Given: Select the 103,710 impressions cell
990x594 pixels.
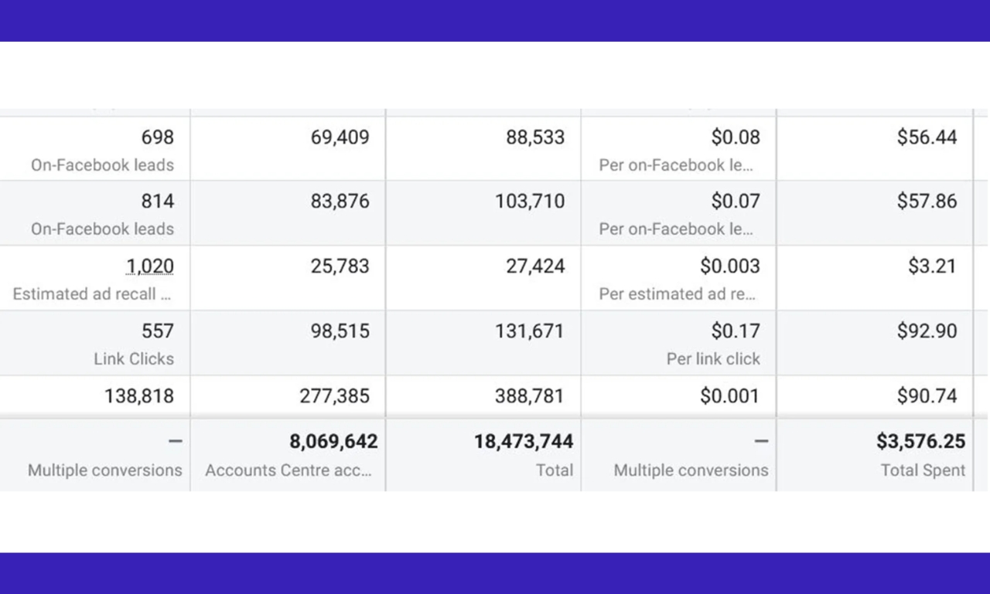Looking at the screenshot, I should click(530, 202).
